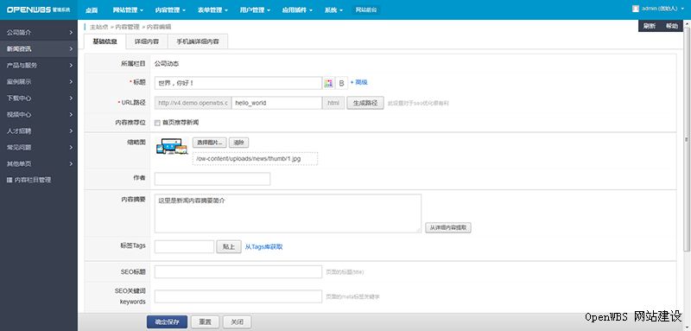Expand 产品与服务 sidebar chevron
691x331 pixels.
pos(71,65)
